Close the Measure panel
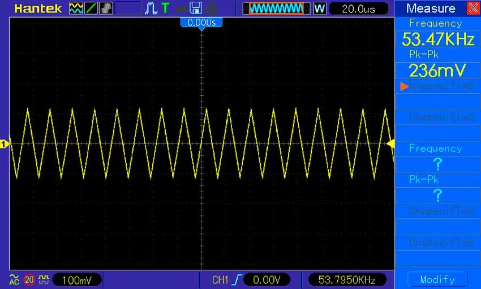This screenshot has width=481, height=289. [x=473, y=8]
